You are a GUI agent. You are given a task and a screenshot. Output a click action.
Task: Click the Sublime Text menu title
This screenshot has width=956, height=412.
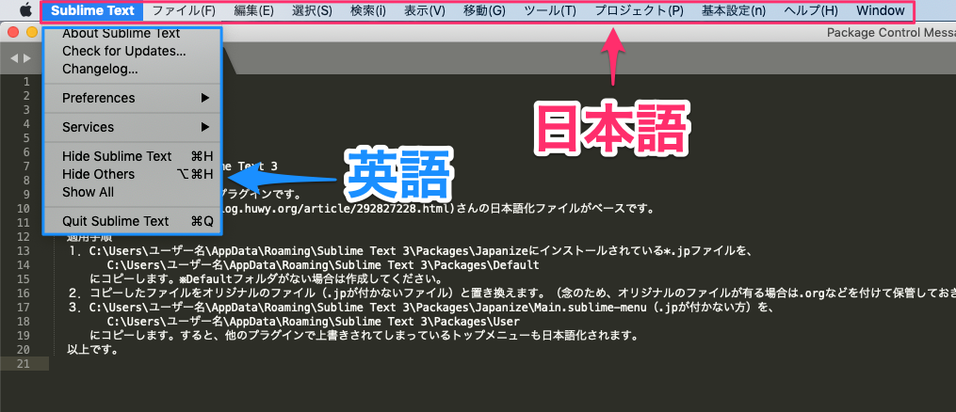click(x=93, y=10)
